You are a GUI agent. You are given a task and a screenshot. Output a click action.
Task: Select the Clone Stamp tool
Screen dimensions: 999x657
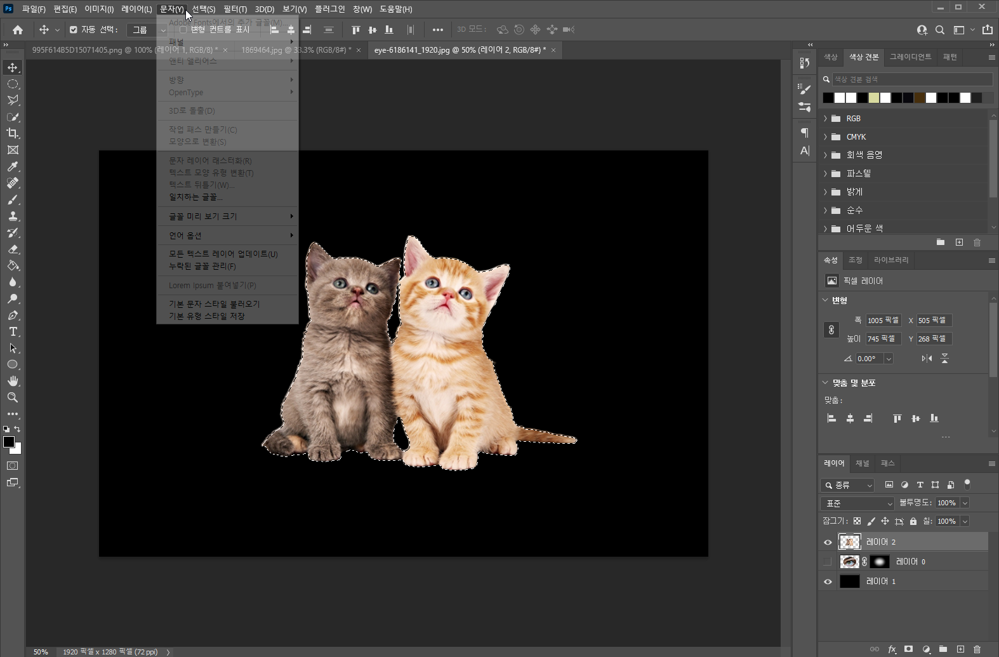(13, 216)
